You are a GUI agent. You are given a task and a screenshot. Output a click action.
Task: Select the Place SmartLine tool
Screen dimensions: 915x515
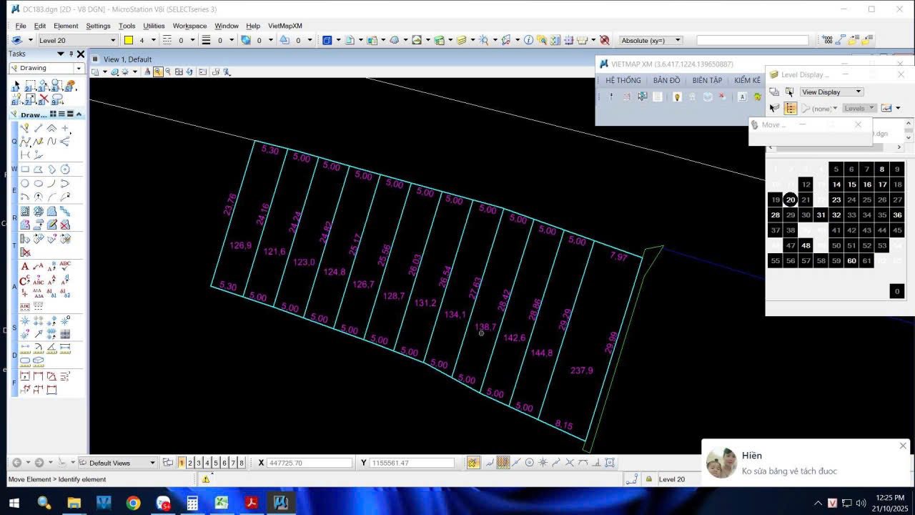pyautogui.click(x=25, y=128)
